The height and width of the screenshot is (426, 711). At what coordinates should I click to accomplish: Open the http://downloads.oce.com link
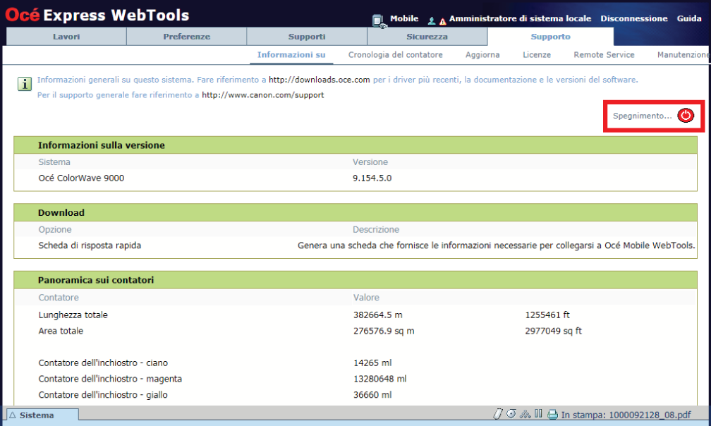point(320,80)
